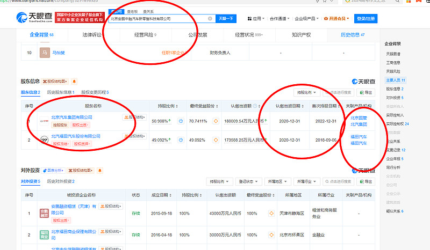Screen dimensions: 430x250
Task: Export the shareholder table with 导出
Action: pyautogui.click(x=366, y=93)
